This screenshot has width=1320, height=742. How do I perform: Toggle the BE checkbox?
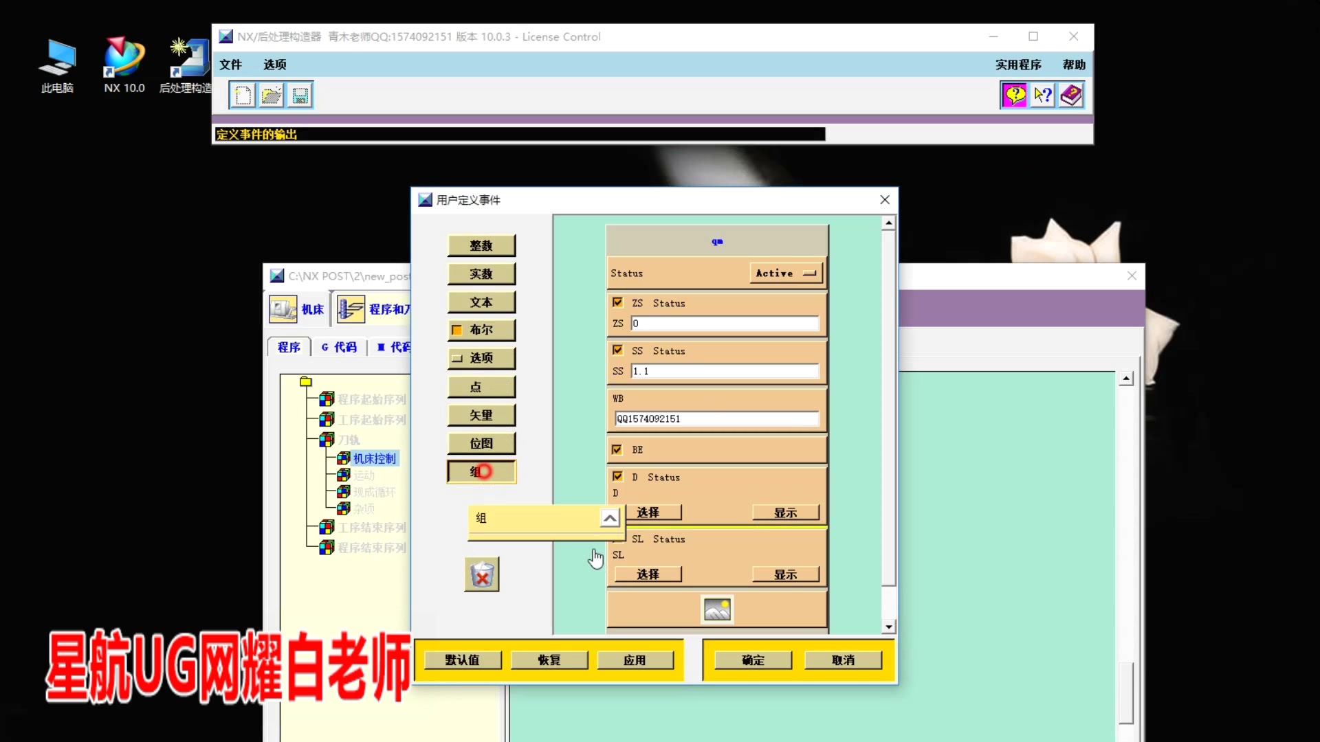click(x=617, y=449)
